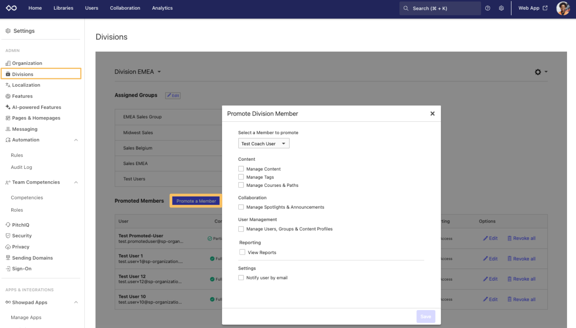Click the Search input field
This screenshot has width=576, height=328.
[440, 8]
